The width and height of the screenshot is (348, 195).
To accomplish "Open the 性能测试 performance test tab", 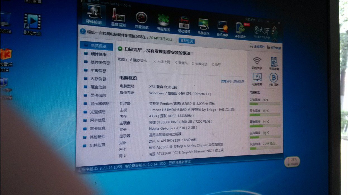I will (x=141, y=21).
